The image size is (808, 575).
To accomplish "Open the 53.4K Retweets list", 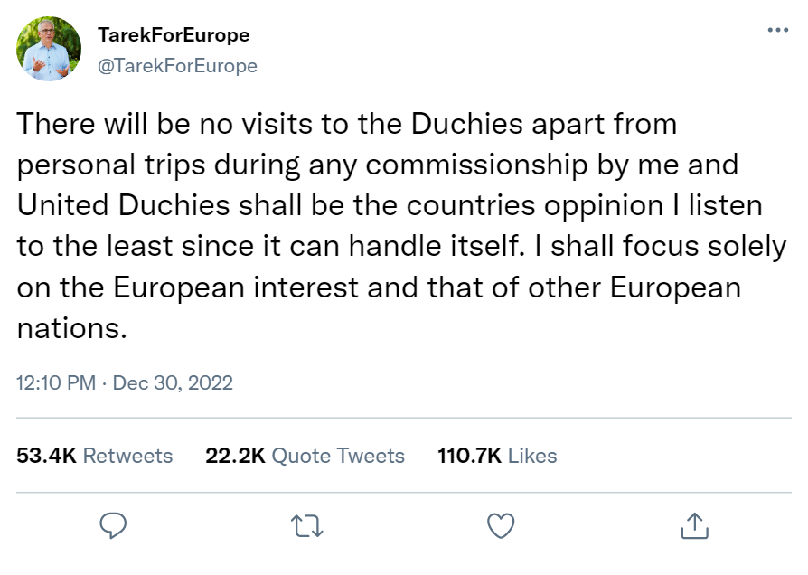I will coord(94,457).
